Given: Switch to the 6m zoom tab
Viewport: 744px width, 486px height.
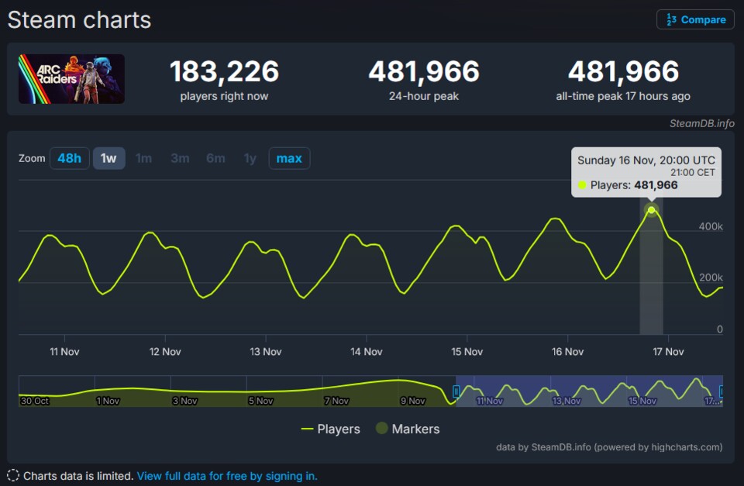Looking at the screenshot, I should (x=215, y=158).
